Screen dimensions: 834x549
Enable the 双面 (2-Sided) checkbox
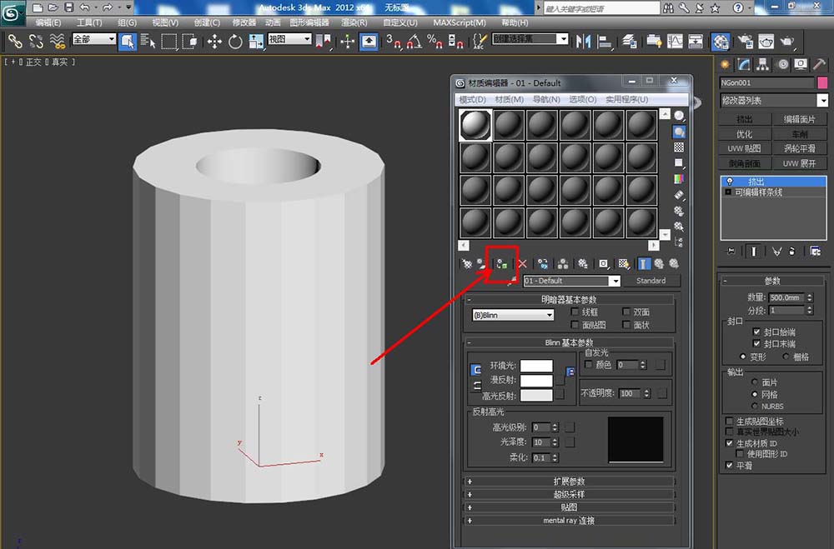626,312
